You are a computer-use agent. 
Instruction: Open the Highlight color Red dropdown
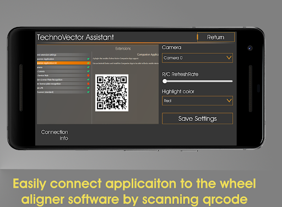197,100
